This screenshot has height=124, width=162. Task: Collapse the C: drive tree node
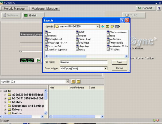pyautogui.click(x=1, y=91)
